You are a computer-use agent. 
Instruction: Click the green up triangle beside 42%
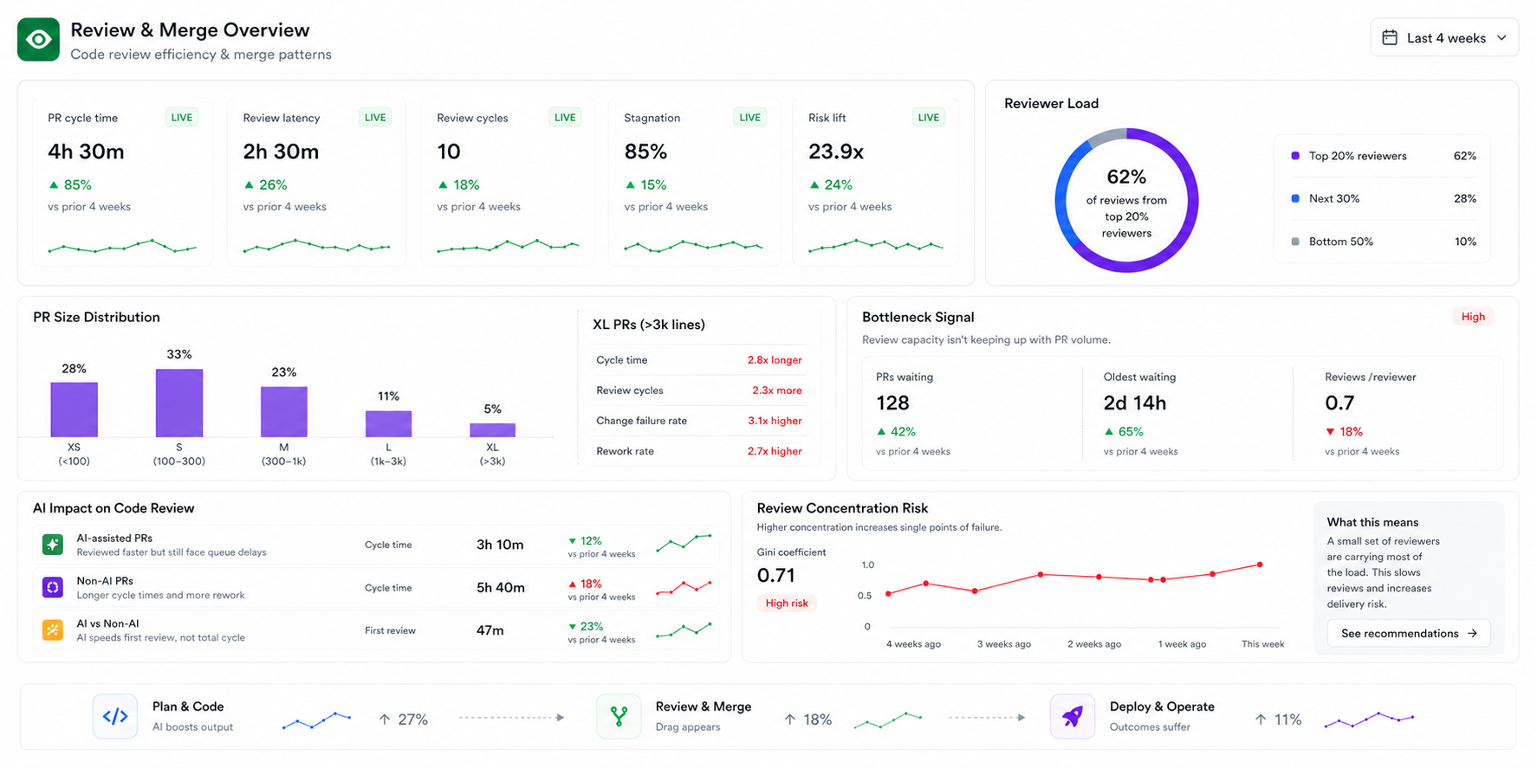(881, 431)
